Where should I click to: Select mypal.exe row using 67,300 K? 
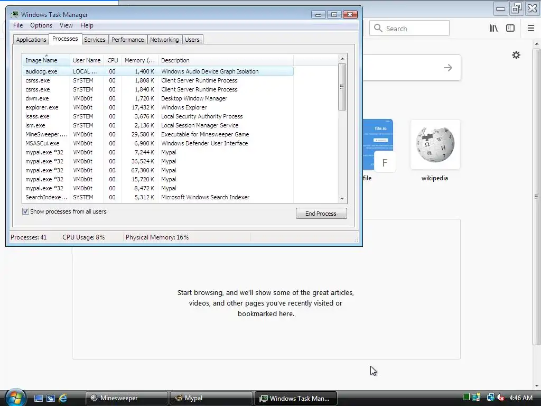158,170
